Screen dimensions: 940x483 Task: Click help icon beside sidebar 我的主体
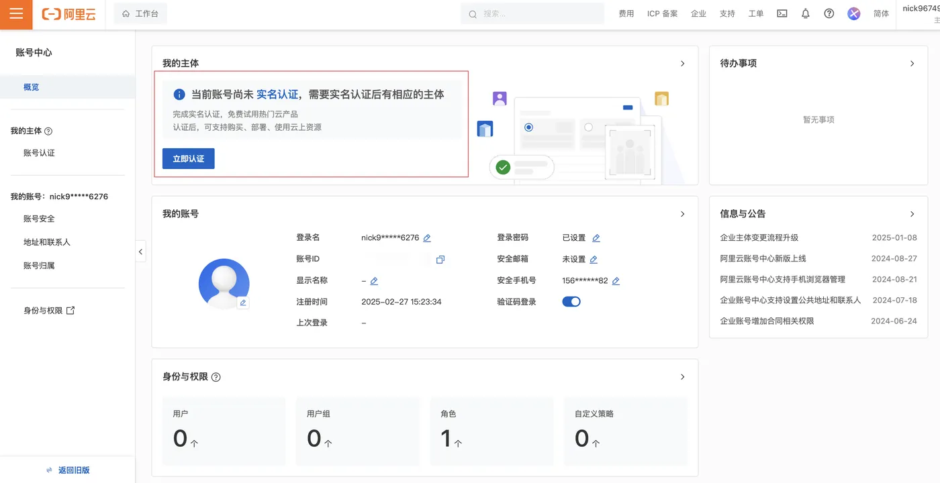(48, 131)
